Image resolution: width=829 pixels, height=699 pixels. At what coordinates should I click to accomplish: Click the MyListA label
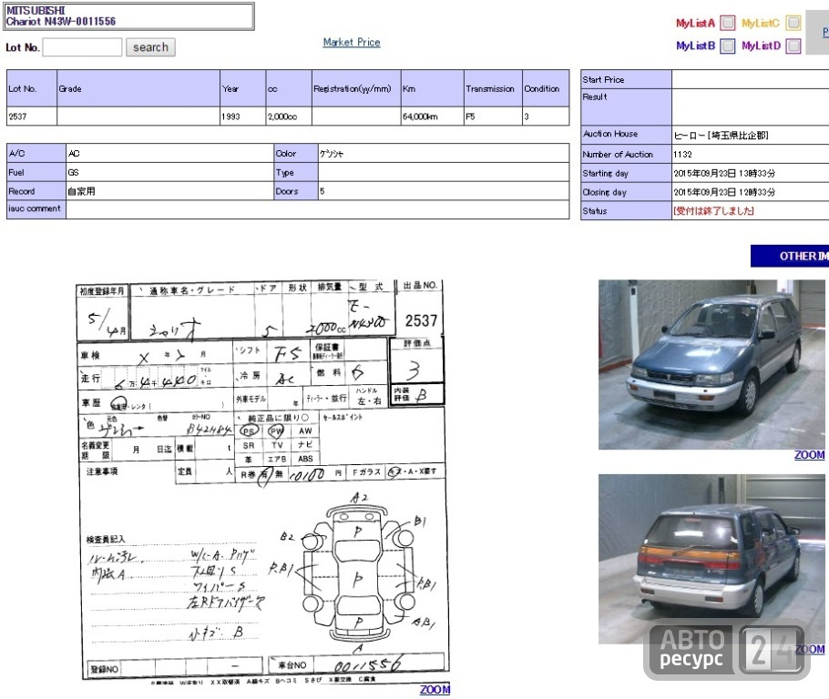pyautogui.click(x=695, y=24)
